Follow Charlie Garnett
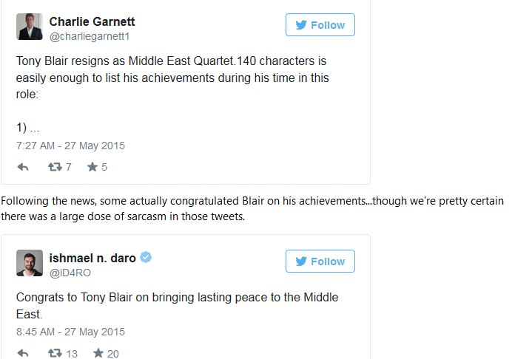The width and height of the screenshot is (512, 359). tap(320, 25)
